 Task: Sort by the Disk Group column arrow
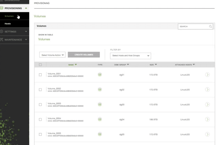[x=128, y=65]
